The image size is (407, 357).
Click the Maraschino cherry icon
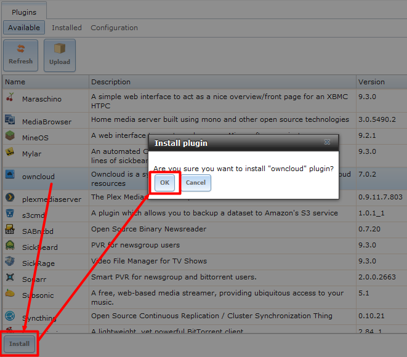click(x=10, y=97)
